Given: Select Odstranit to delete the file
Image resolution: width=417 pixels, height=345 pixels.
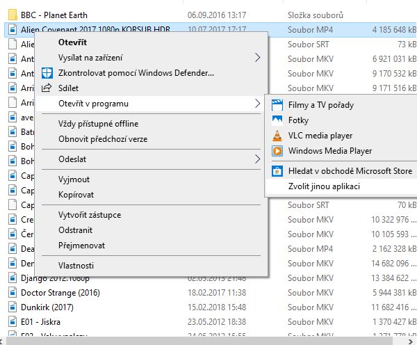Looking at the screenshot, I should coord(152,230).
